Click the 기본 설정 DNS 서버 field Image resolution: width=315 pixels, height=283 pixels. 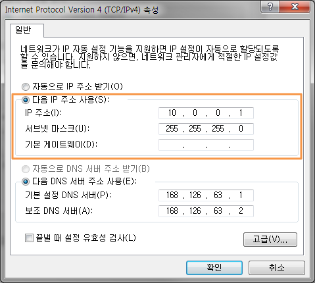206,195
